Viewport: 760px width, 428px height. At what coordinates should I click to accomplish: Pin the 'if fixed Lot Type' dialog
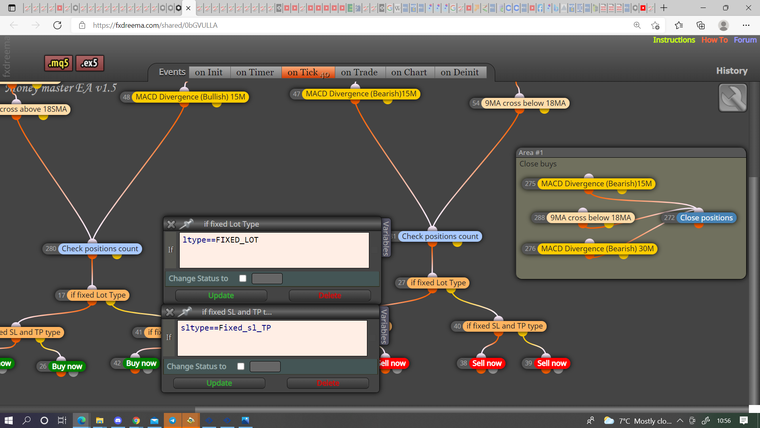coord(186,224)
